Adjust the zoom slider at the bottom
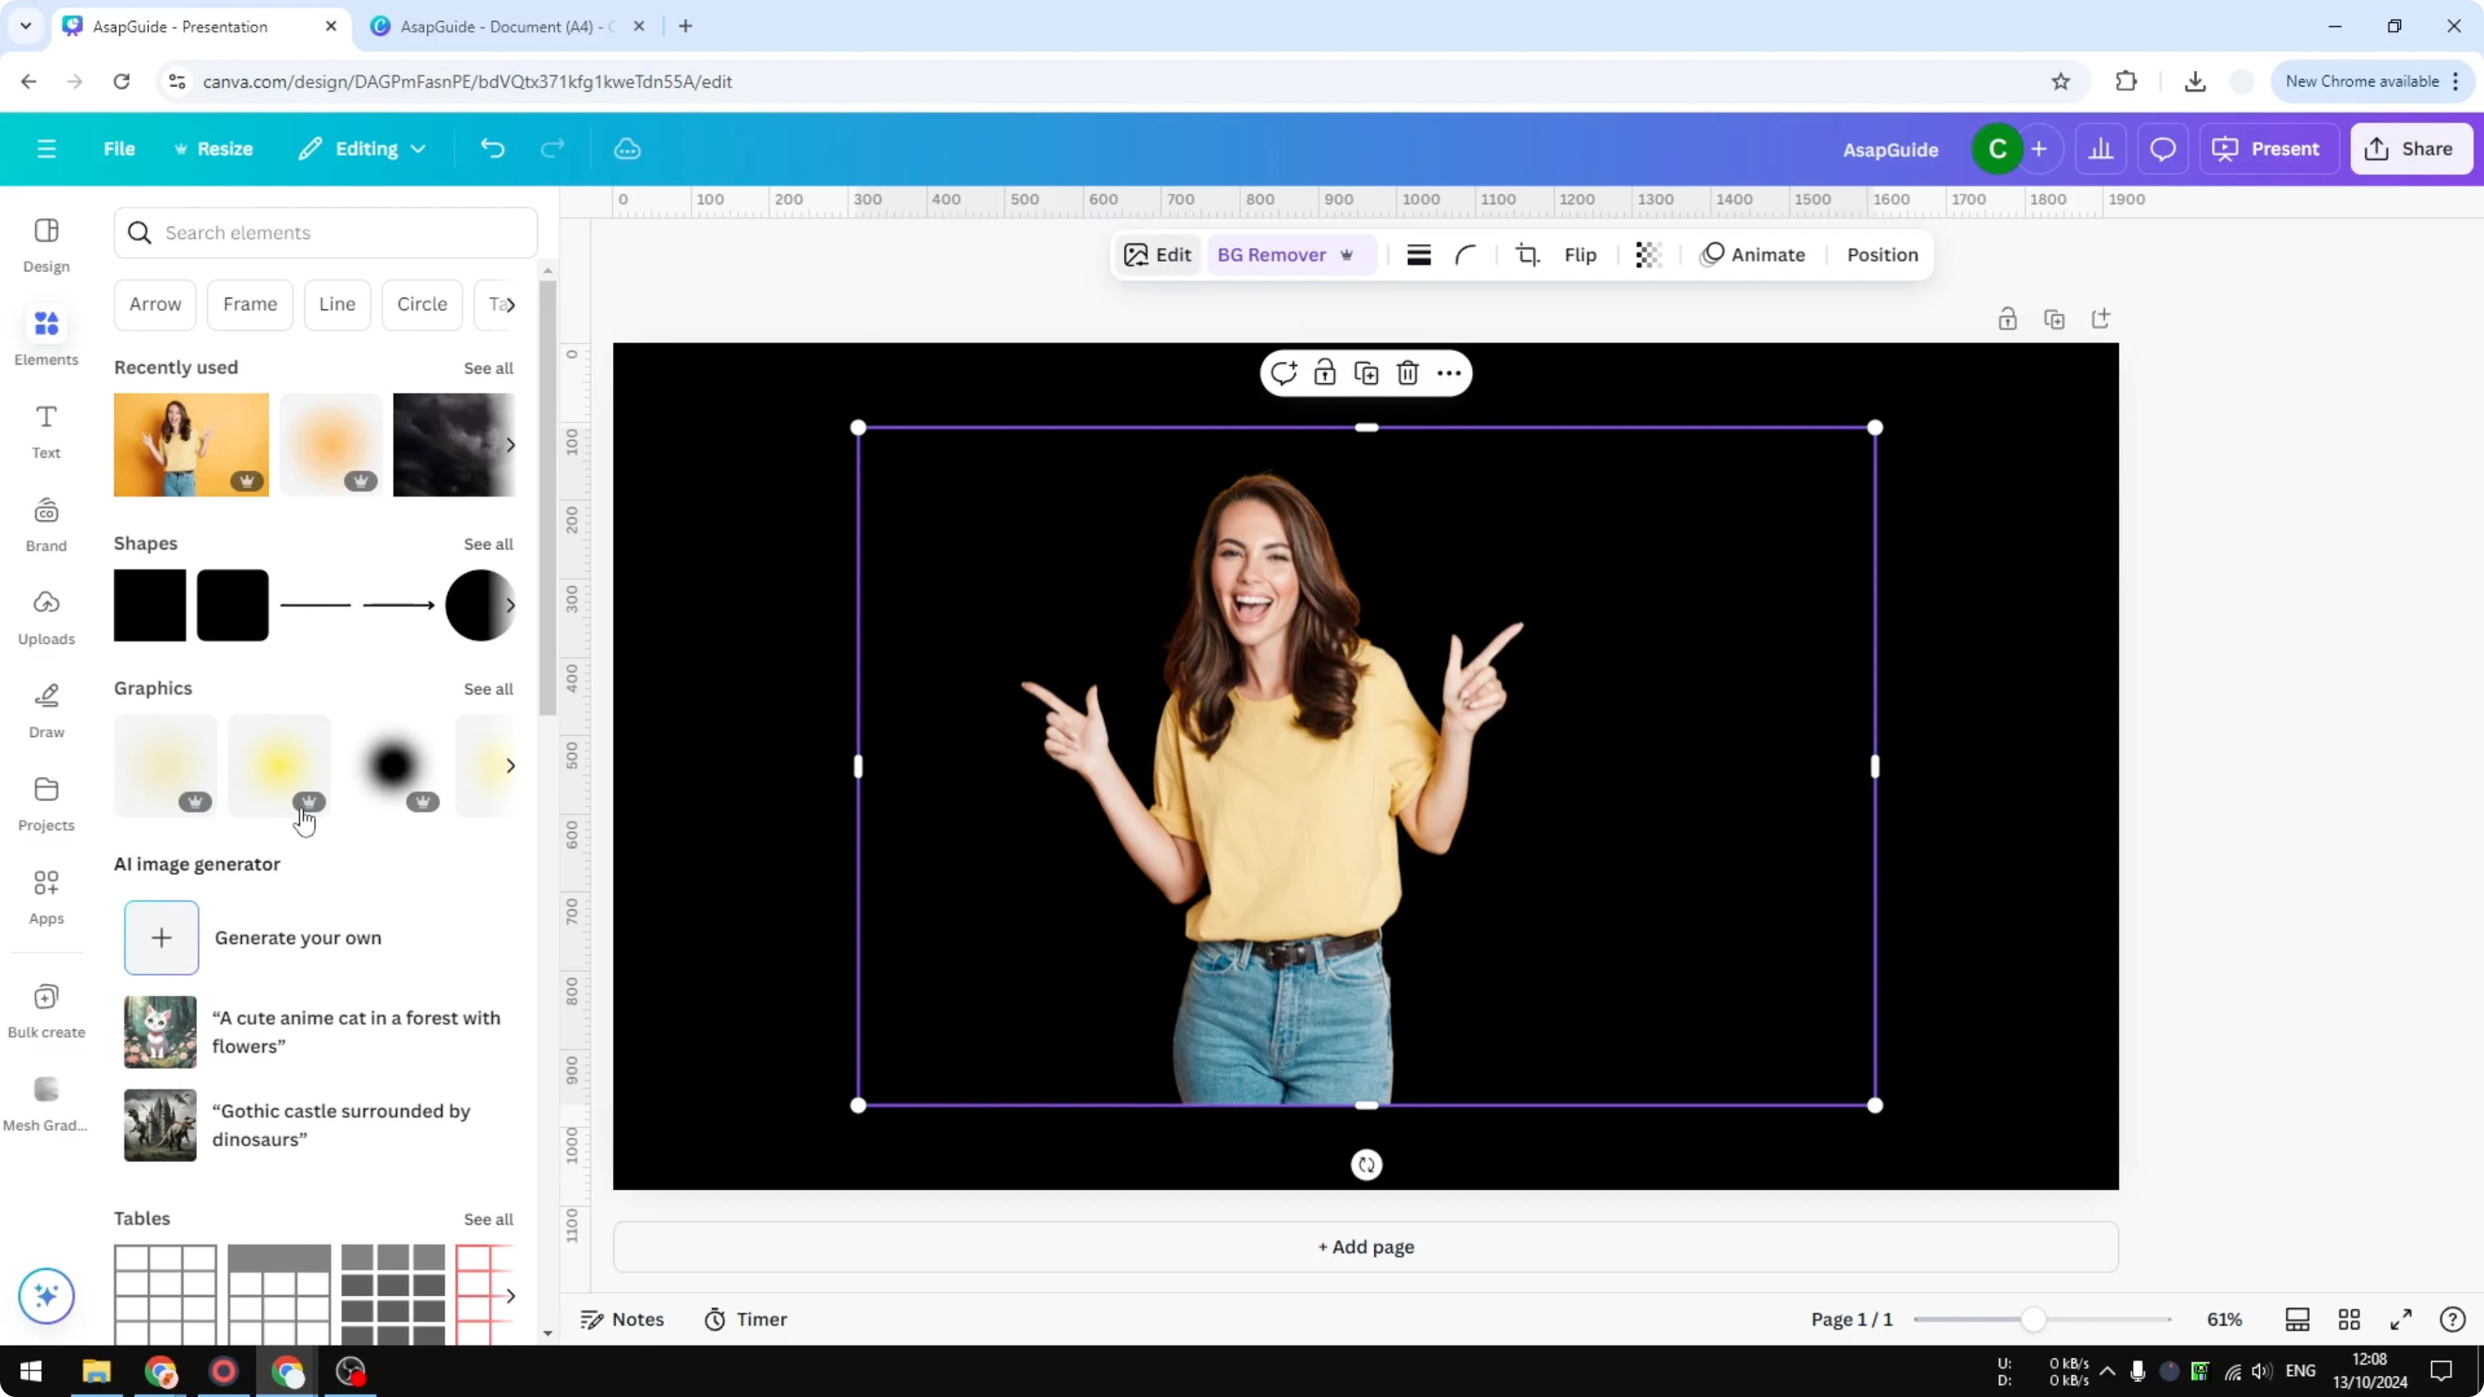Screen dimensions: 2484x1397 tap(2034, 1319)
